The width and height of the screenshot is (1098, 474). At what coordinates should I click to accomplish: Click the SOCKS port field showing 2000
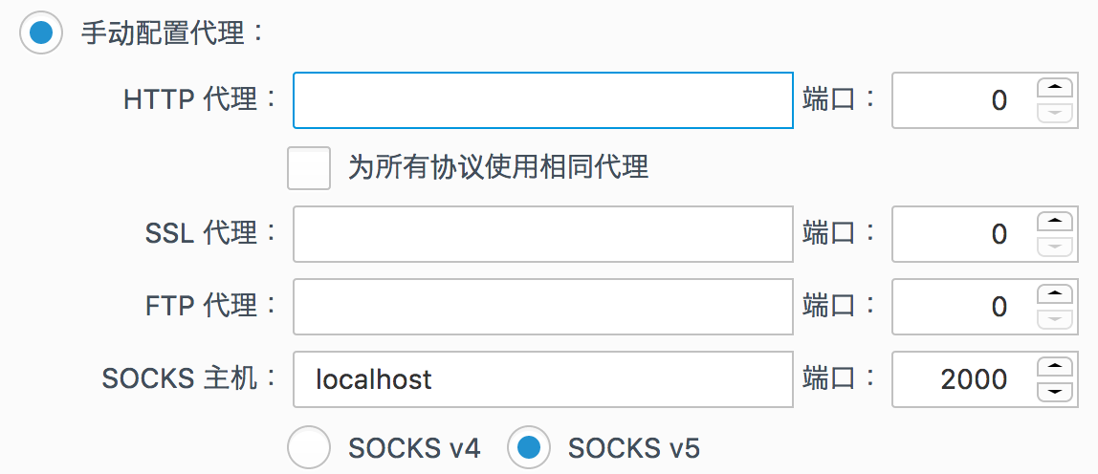click(x=962, y=378)
